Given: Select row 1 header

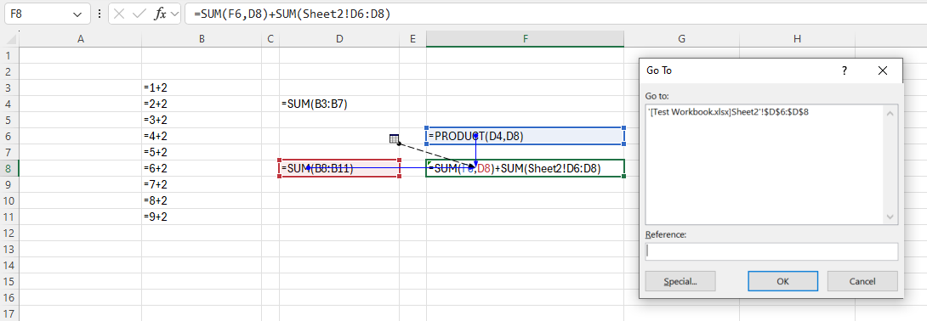Looking at the screenshot, I should (9, 55).
